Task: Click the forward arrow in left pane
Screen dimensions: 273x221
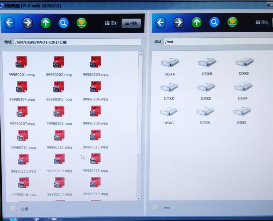Action: (x=28, y=23)
